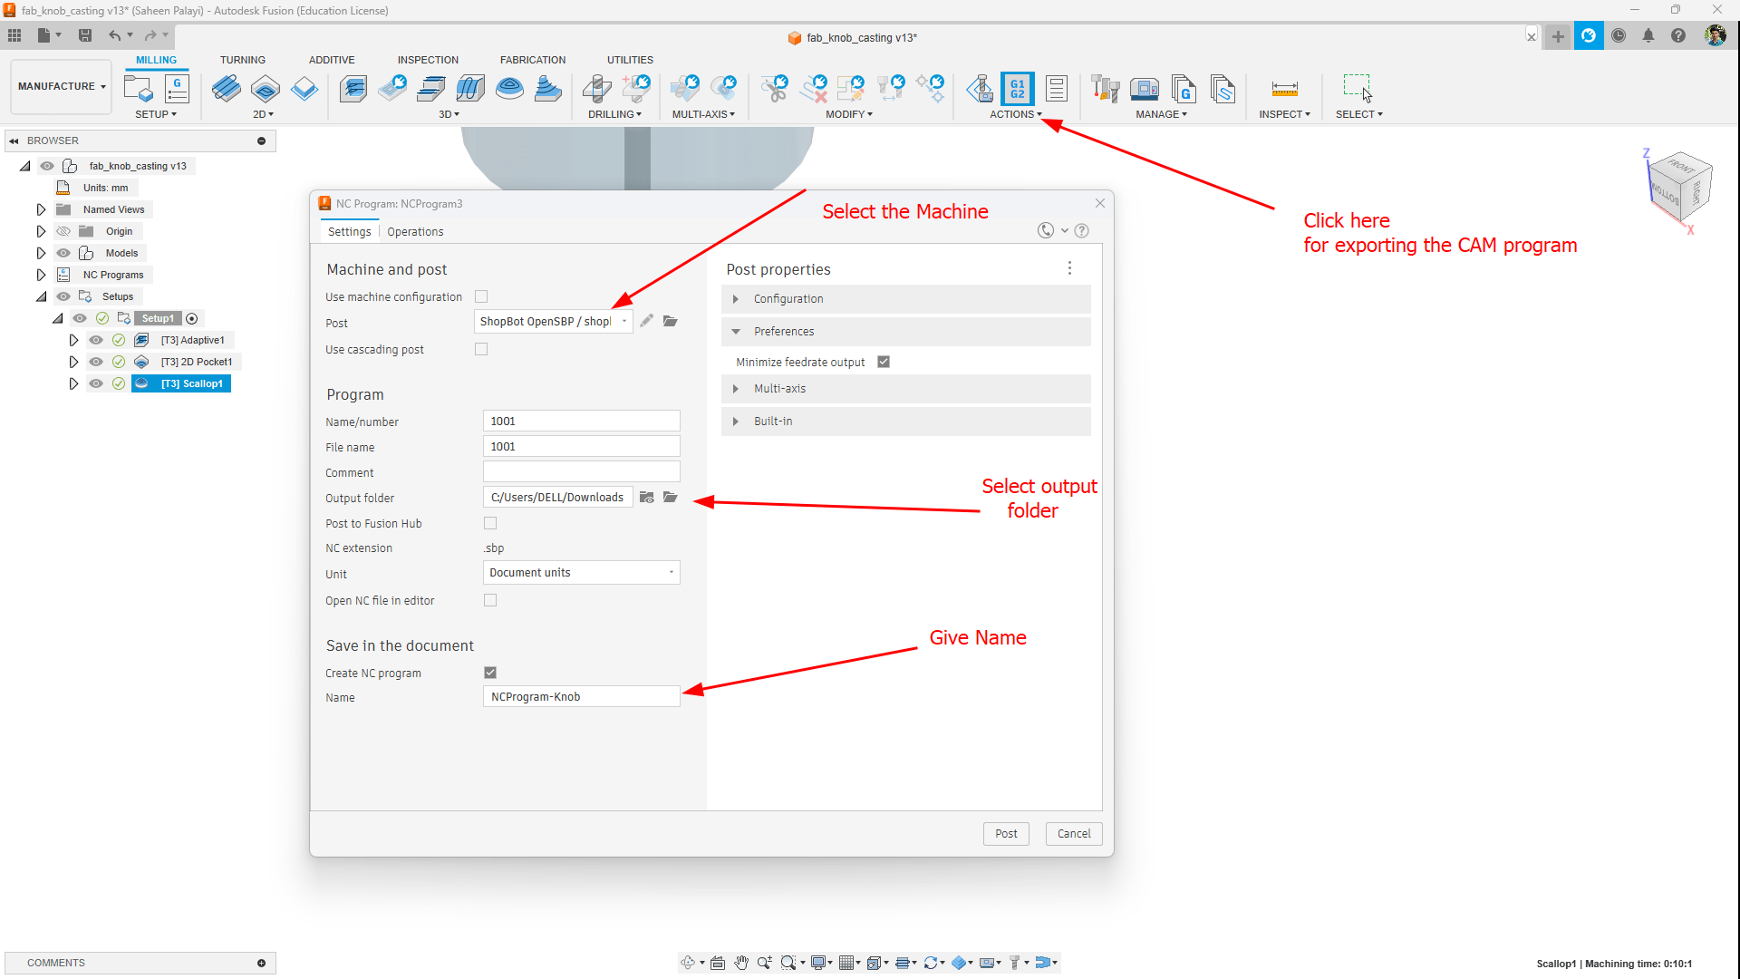This screenshot has height=979, width=1740.
Task: Click the NC Program G1 G2 post process icon
Action: pyautogui.click(x=1018, y=88)
